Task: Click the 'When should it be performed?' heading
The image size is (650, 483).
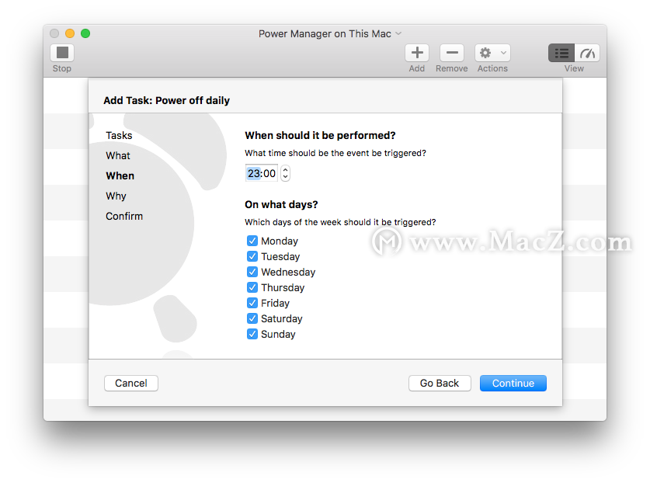Action: [x=320, y=136]
